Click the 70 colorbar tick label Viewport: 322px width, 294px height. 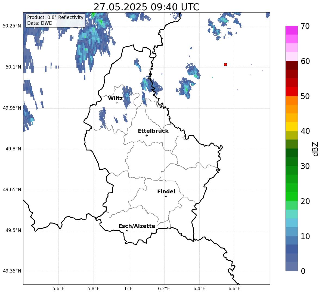pos(305,26)
